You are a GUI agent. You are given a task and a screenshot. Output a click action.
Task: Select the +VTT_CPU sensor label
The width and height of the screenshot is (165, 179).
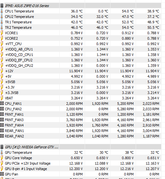coord(13,44)
